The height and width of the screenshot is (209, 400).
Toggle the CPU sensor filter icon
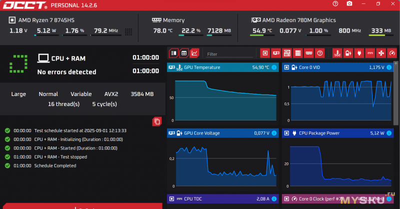(265, 53)
